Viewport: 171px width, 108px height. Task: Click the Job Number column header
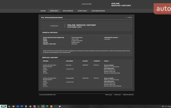pos(69,61)
